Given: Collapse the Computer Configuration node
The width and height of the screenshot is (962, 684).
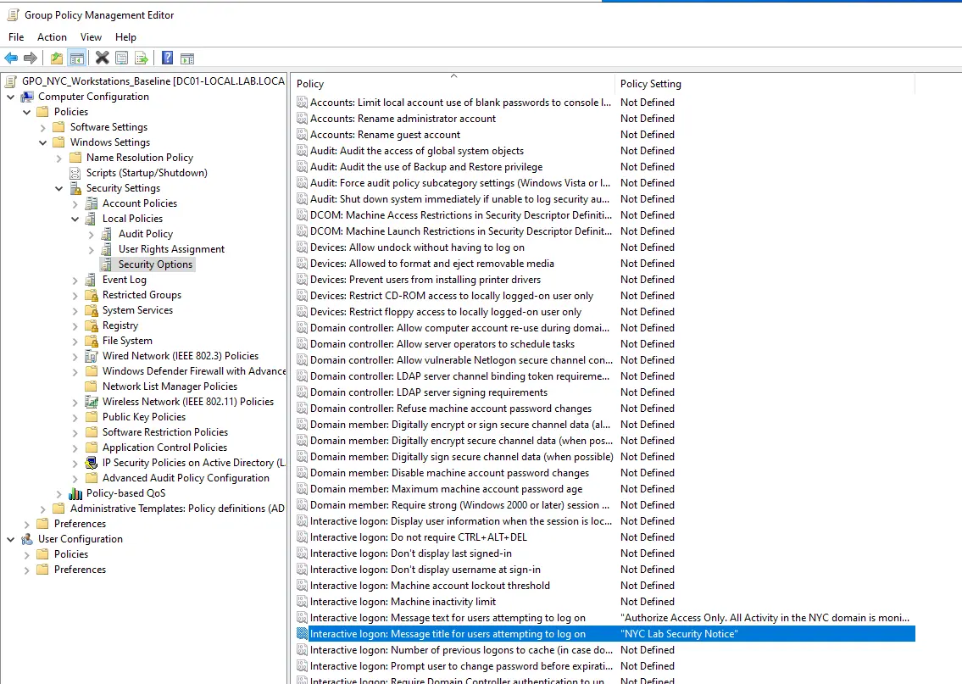Looking at the screenshot, I should coord(10,97).
